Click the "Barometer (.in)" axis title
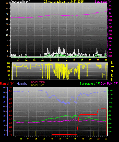Image resolution: width=119 pixels, height=142 pixels. click(x=103, y=2)
